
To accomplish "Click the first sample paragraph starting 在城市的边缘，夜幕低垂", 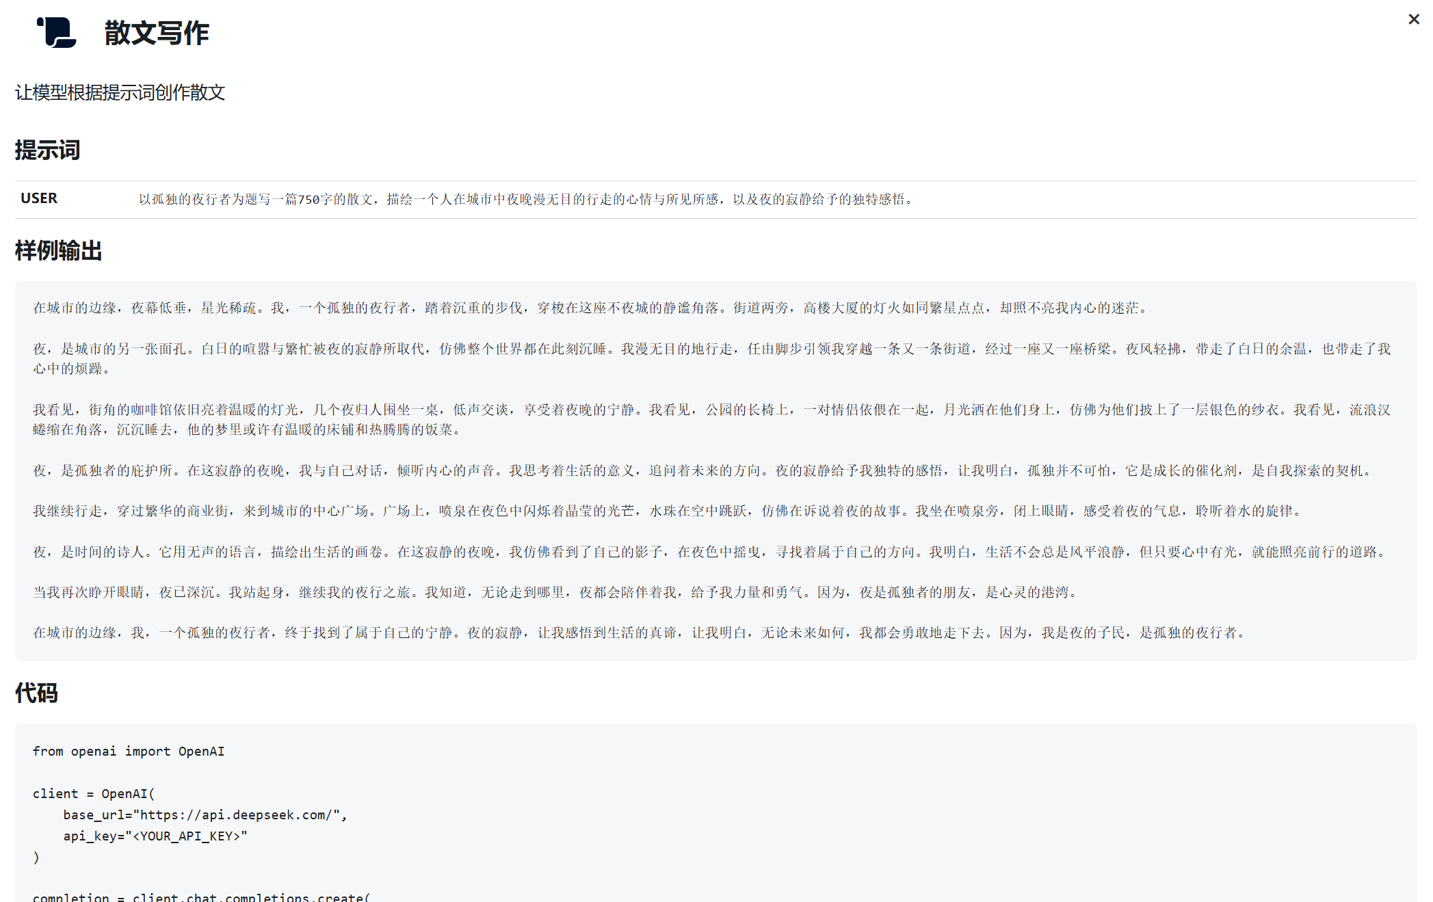I will coord(592,308).
